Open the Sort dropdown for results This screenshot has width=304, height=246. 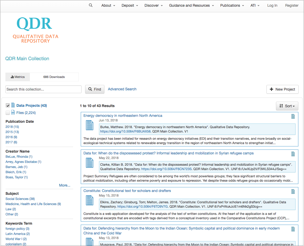(x=287, y=106)
